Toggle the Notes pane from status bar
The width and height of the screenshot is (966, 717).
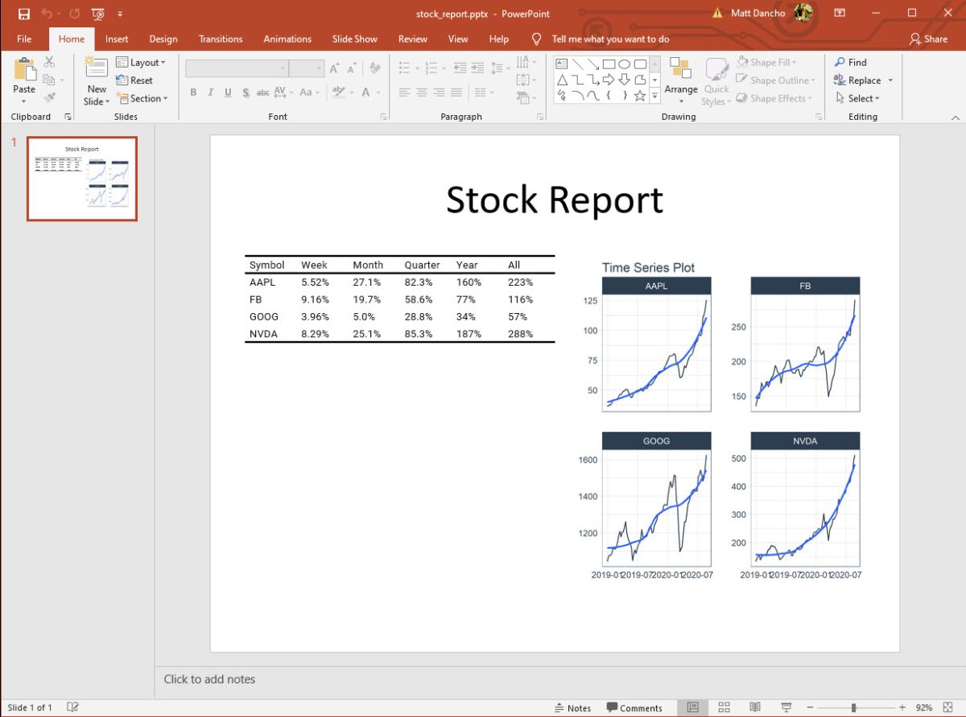(572, 708)
